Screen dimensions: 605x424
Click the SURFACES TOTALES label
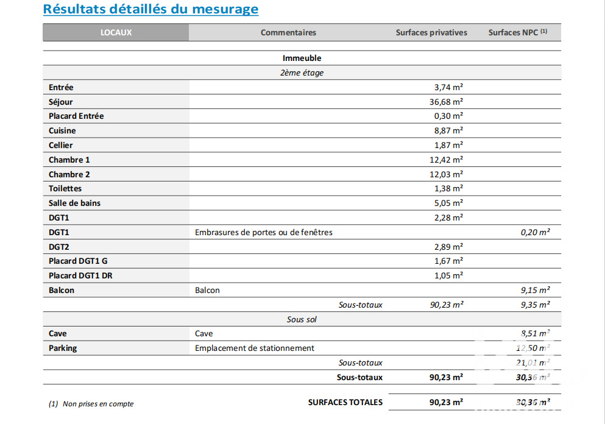click(345, 402)
